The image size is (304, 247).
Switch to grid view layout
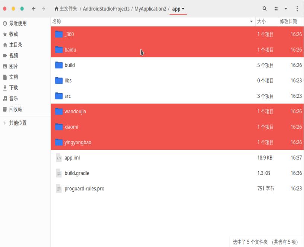tap(276, 8)
